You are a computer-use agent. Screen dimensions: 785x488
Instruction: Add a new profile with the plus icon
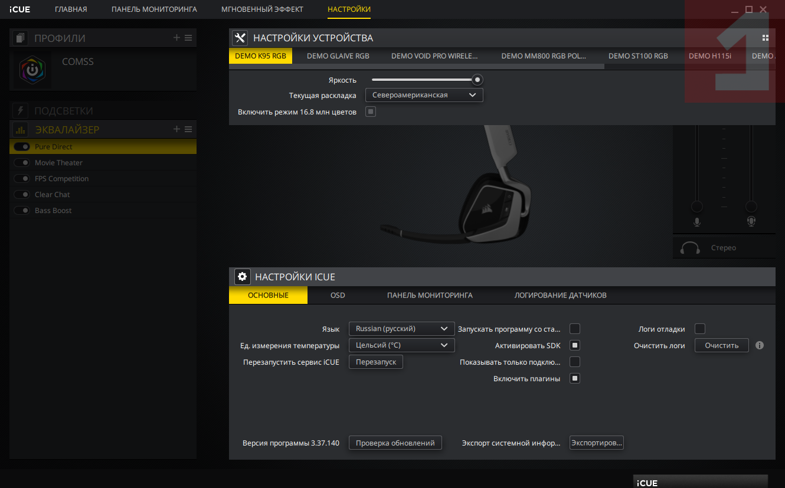pyautogui.click(x=176, y=38)
